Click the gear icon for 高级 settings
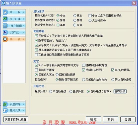 [x=5, y=39]
